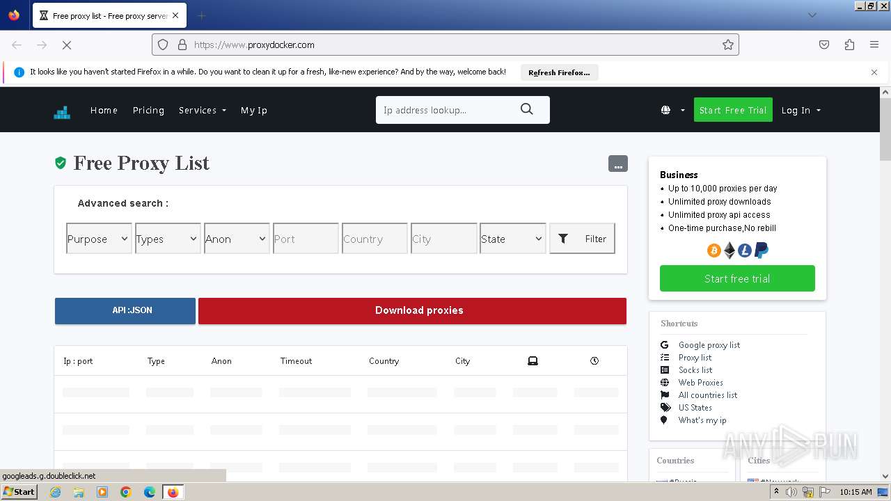This screenshot has width=891, height=501.
Task: Open the Pricing nav item
Action: tap(148, 110)
